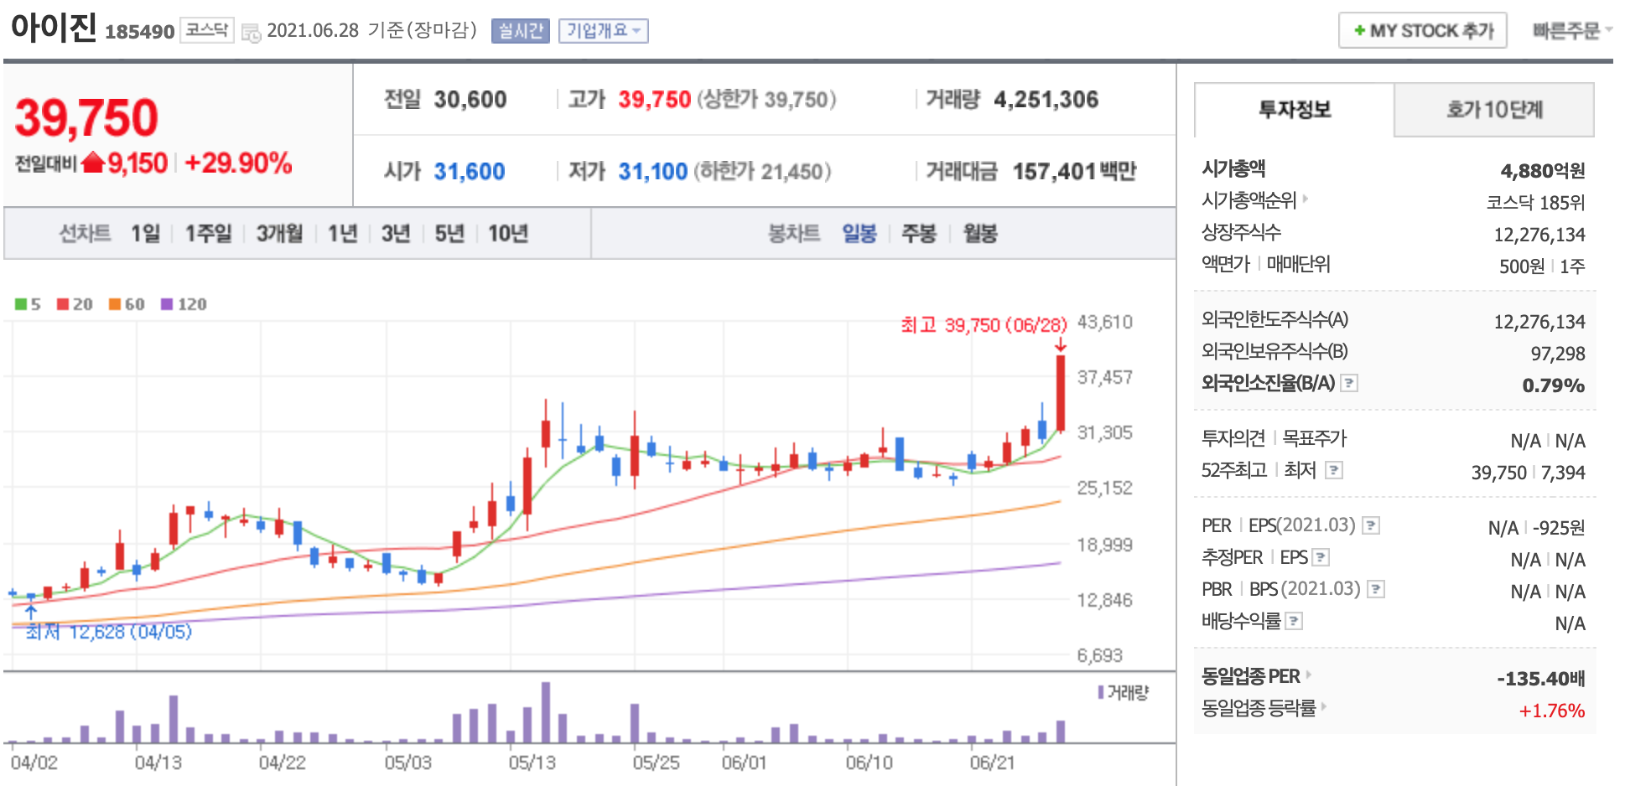The height and width of the screenshot is (786, 1625).
Task: Select the 월봉 candlestick chart
Action: pos(980,233)
